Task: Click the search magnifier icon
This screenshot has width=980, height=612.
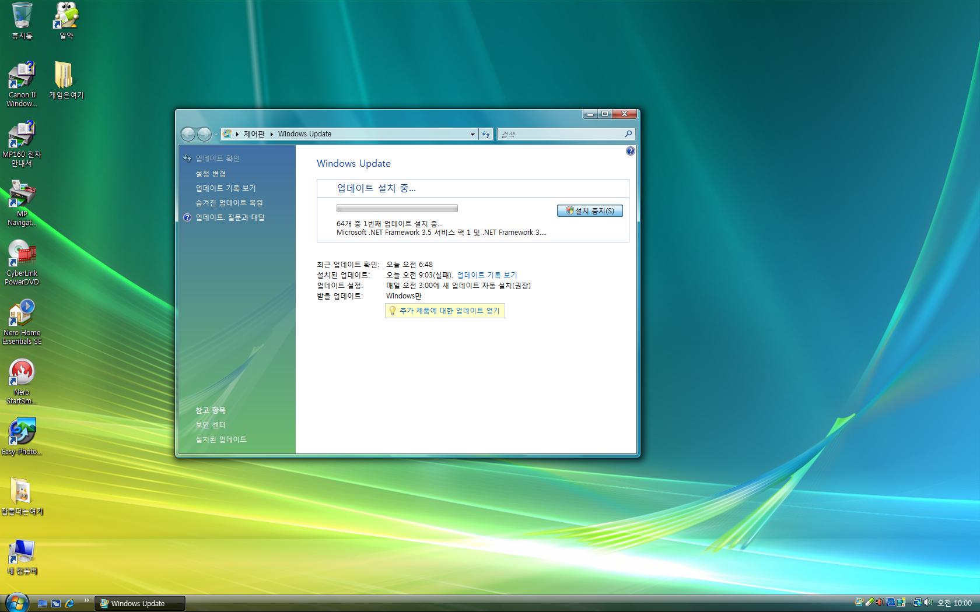Action: [628, 134]
